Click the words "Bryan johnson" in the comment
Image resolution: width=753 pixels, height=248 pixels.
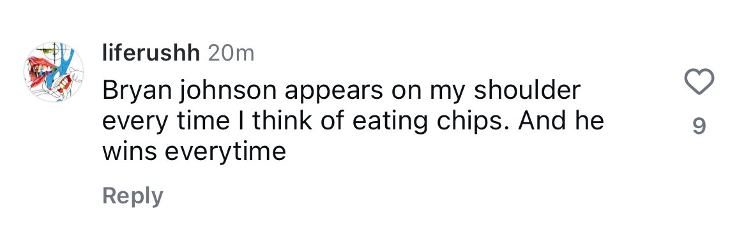coord(189,91)
